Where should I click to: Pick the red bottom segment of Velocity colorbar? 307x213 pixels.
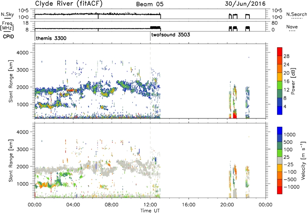[x=280, y=190]
